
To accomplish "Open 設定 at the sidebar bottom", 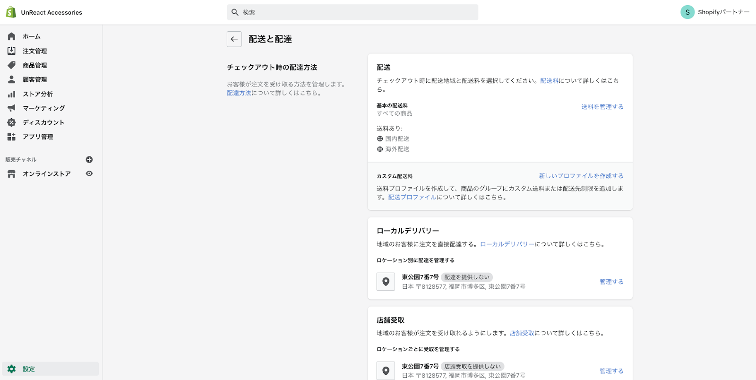I will 51,369.
